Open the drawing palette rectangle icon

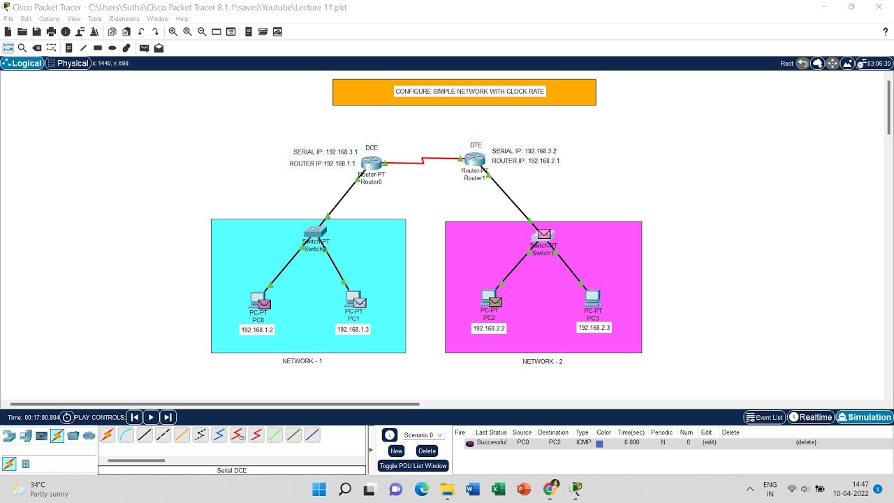(x=217, y=31)
